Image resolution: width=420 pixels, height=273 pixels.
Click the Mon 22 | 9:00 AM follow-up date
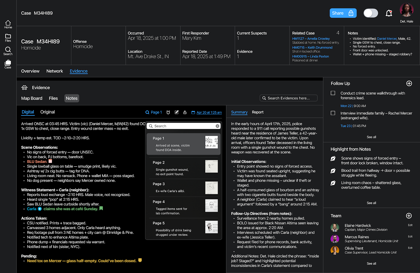[353, 106]
